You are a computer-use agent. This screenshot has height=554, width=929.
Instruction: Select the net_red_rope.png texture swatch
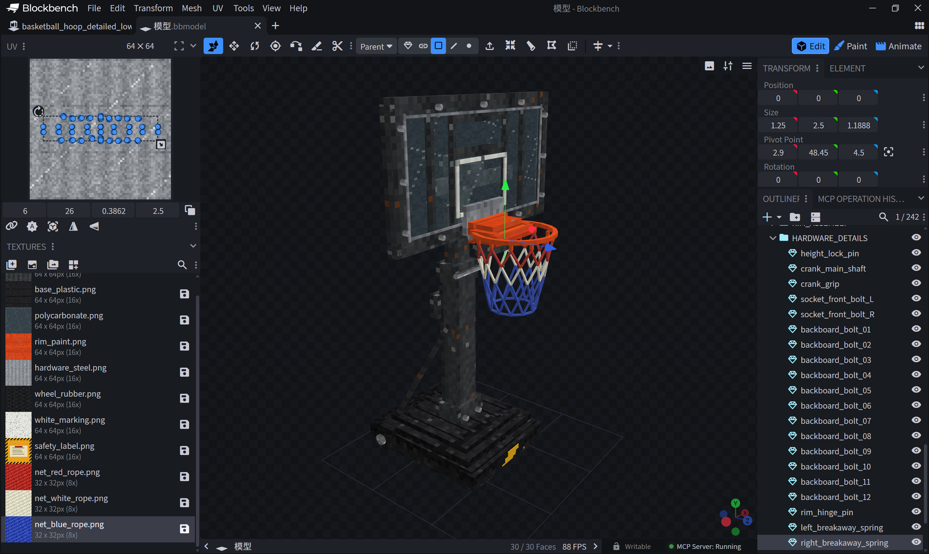point(18,477)
